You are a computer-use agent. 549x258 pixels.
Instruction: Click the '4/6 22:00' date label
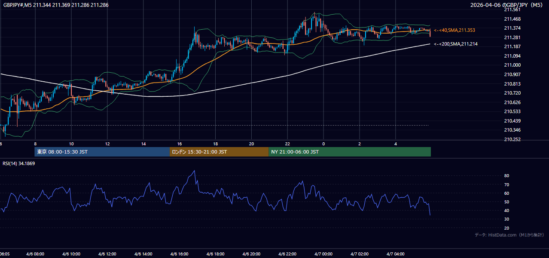(x=287, y=254)
